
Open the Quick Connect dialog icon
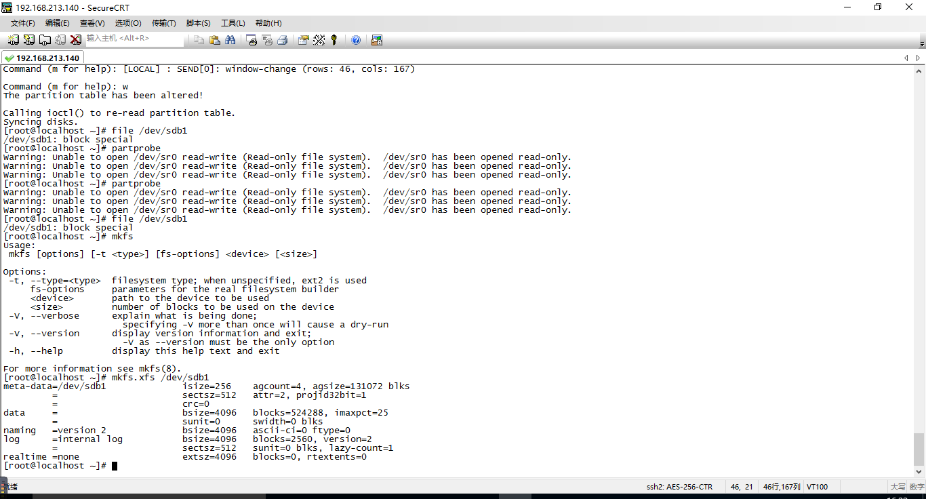(29, 40)
